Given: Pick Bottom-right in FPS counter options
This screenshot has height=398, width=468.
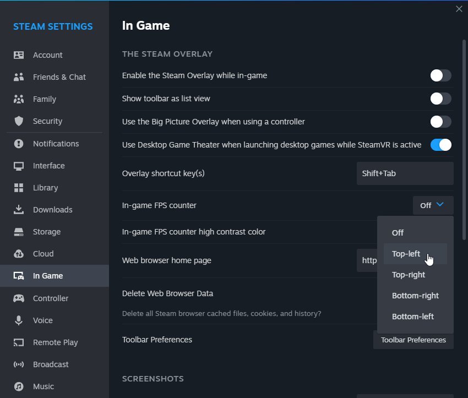Looking at the screenshot, I should pyautogui.click(x=415, y=296).
